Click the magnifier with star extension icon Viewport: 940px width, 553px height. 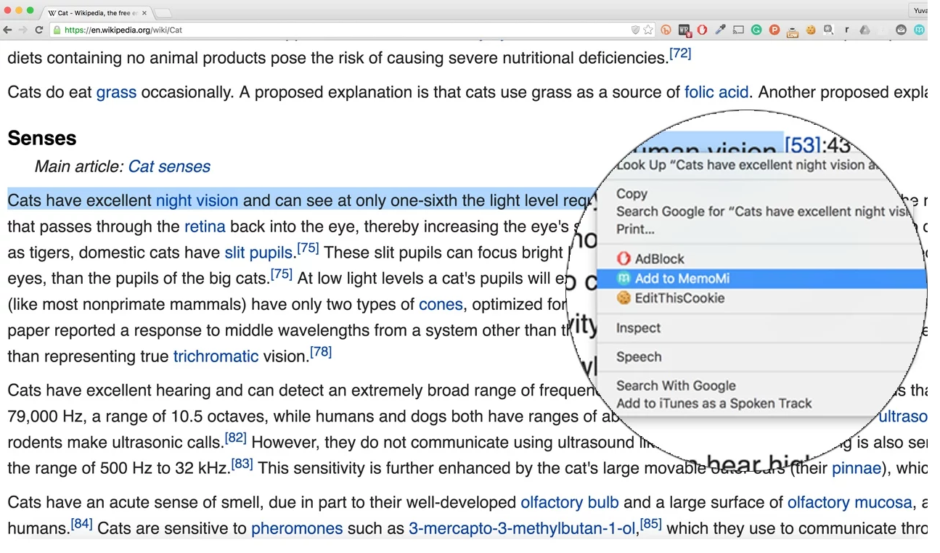[828, 30]
